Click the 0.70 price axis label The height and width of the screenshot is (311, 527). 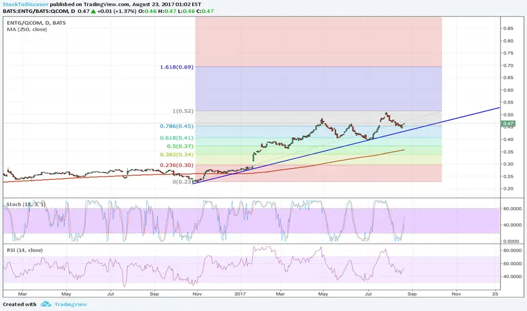pos(508,66)
